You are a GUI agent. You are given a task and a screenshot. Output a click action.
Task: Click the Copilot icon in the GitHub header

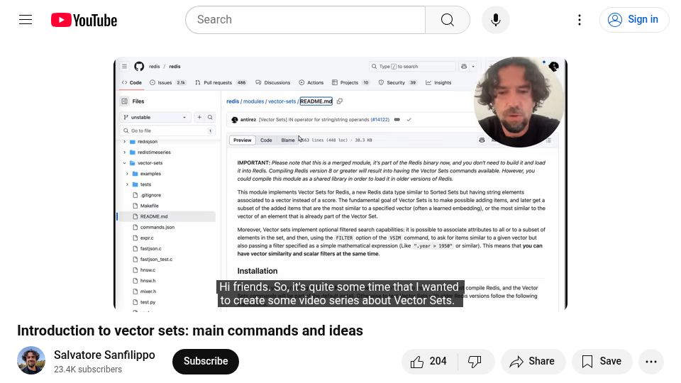click(x=464, y=67)
